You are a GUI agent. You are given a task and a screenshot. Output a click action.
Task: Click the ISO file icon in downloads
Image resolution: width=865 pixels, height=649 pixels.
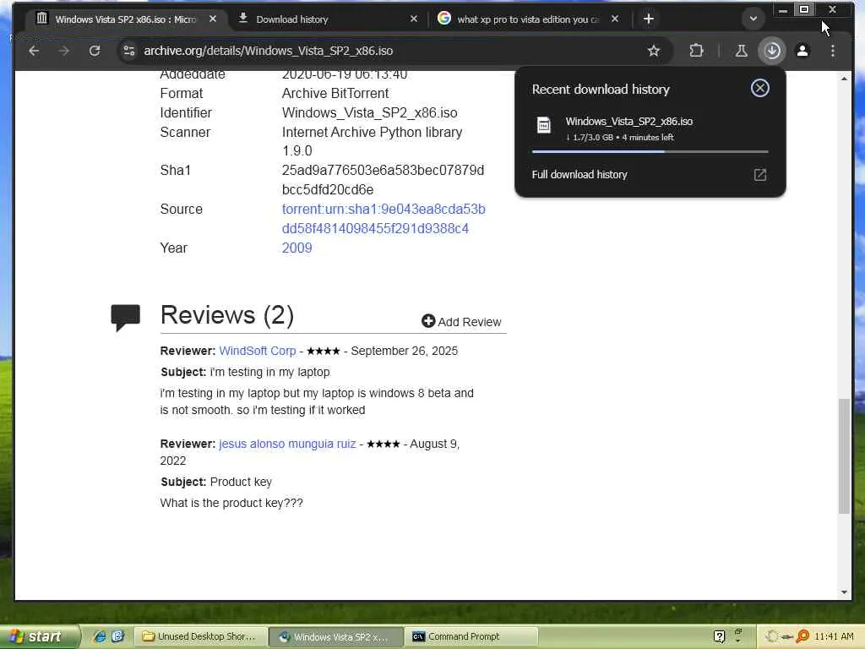click(x=544, y=125)
